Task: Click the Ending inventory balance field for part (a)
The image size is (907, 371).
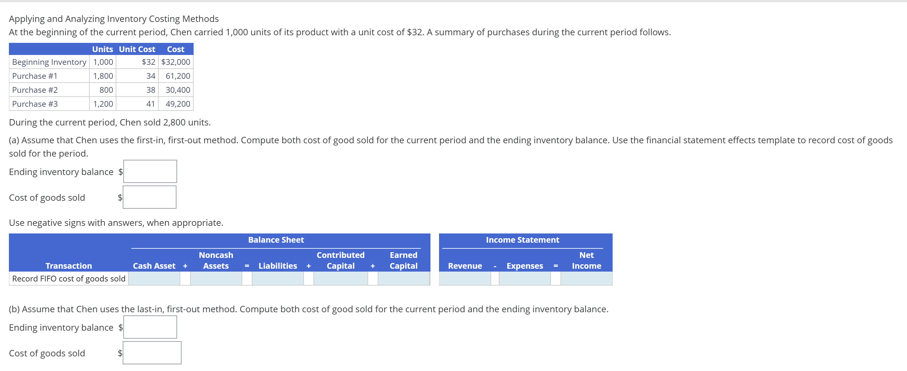Action: [150, 171]
